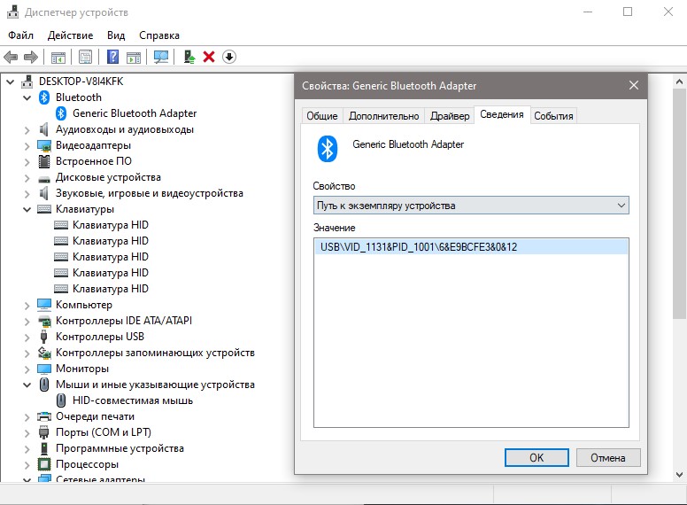Viewport: 687px width, 505px height.
Task: Open the Файл menu
Action: [x=20, y=35]
